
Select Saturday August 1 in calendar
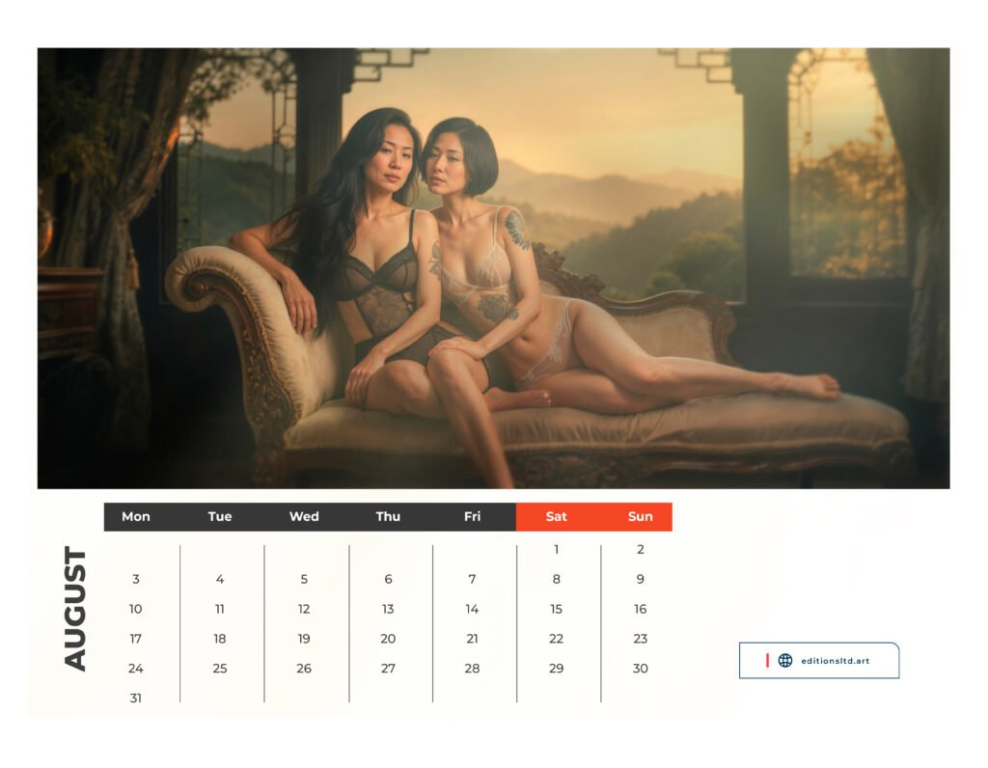tap(557, 549)
